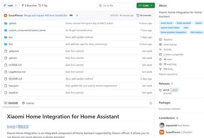Click the Xiaomi logo avatar in Contributors
The width and height of the screenshot is (204, 138).
pos(162,132)
